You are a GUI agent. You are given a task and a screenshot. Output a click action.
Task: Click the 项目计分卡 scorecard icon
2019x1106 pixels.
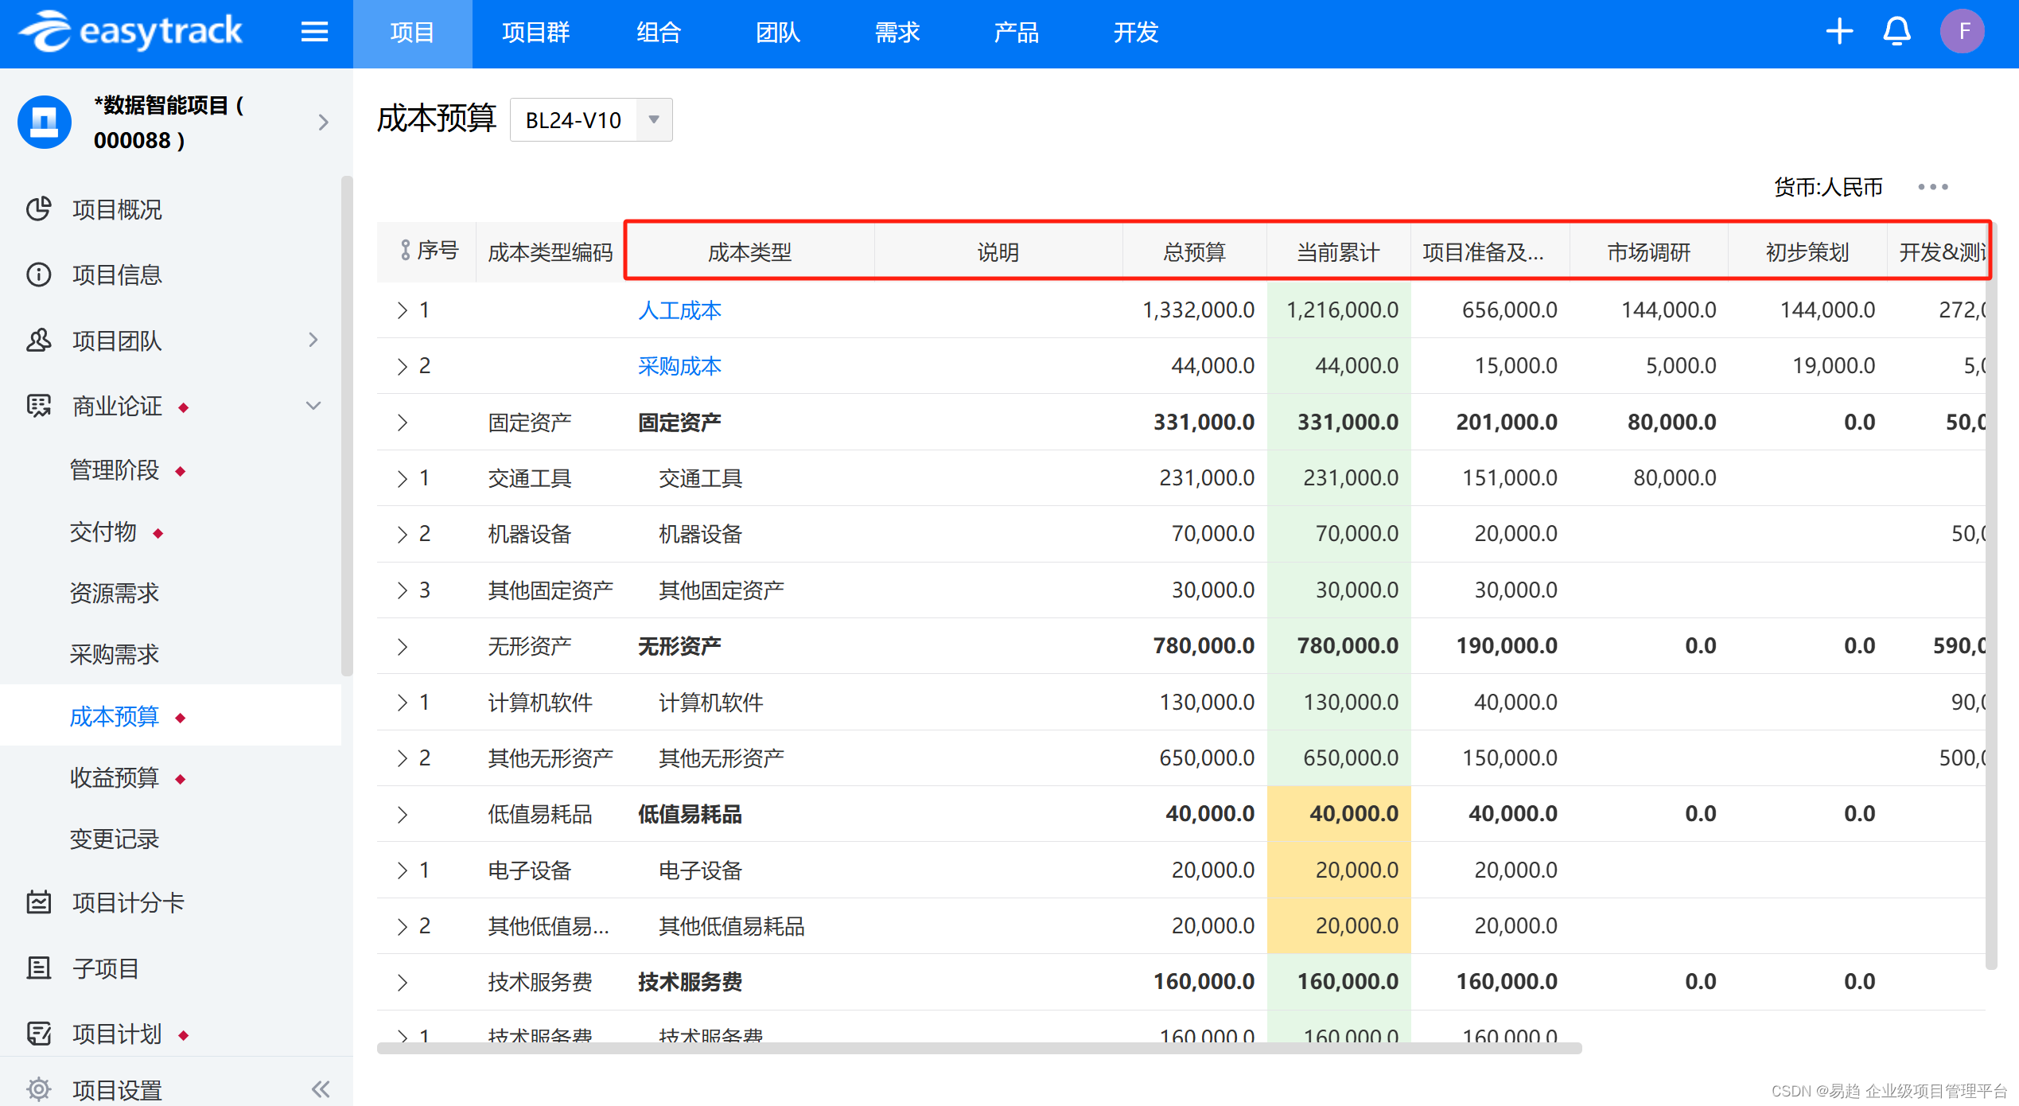[x=38, y=902]
